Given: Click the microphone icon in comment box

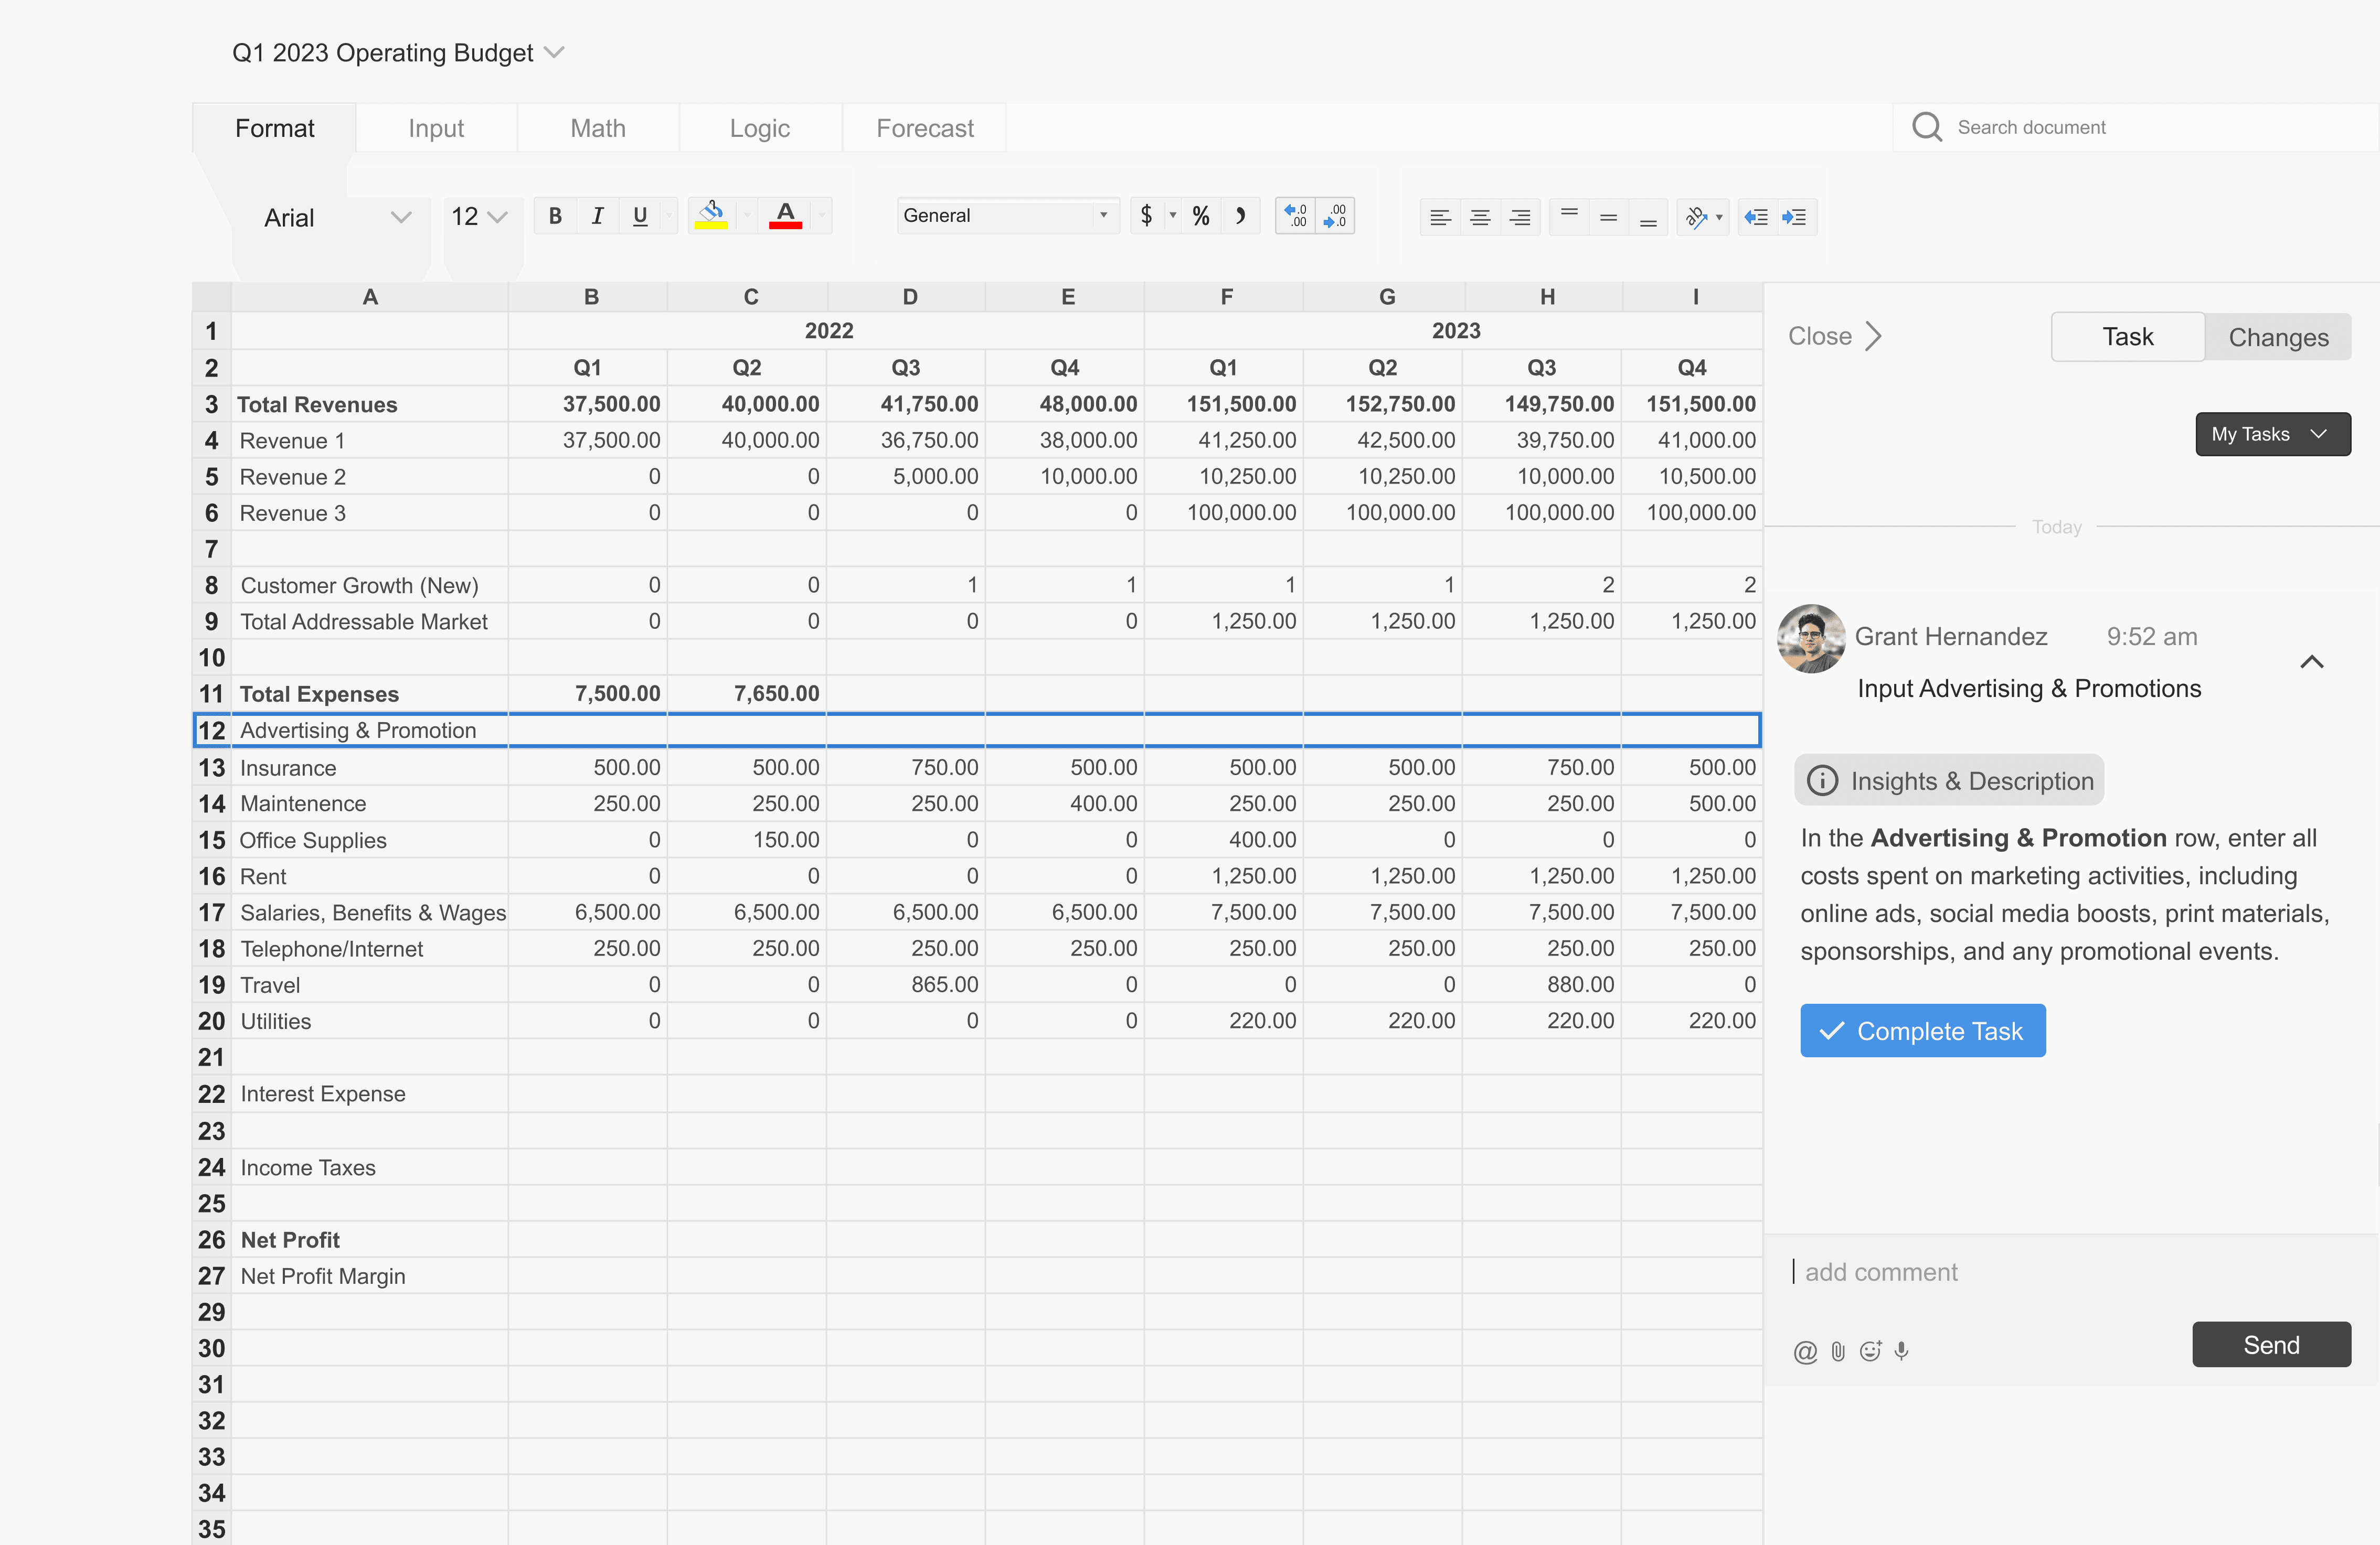Looking at the screenshot, I should click(x=1901, y=1351).
